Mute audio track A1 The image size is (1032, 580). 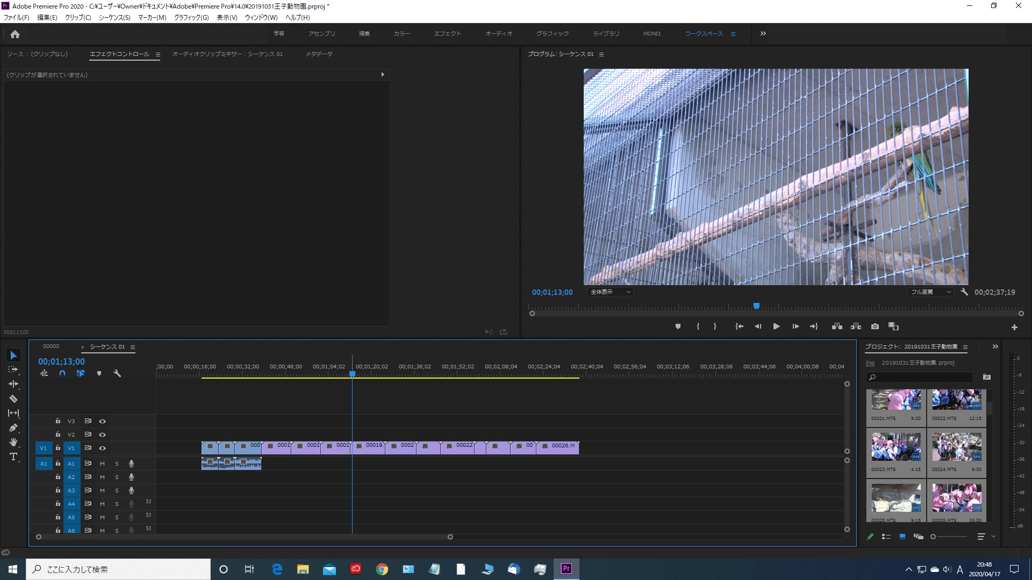tap(102, 463)
